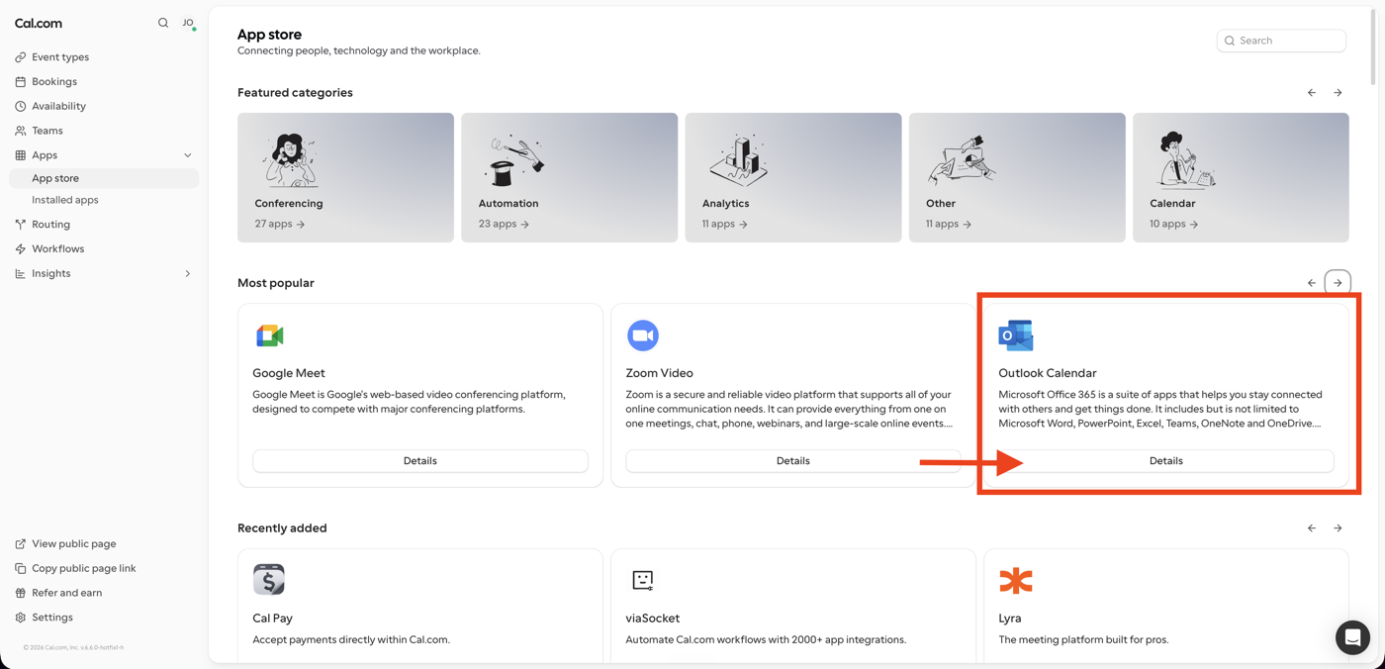The image size is (1385, 669).
Task: Open Google Meet Details button
Action: [420, 461]
